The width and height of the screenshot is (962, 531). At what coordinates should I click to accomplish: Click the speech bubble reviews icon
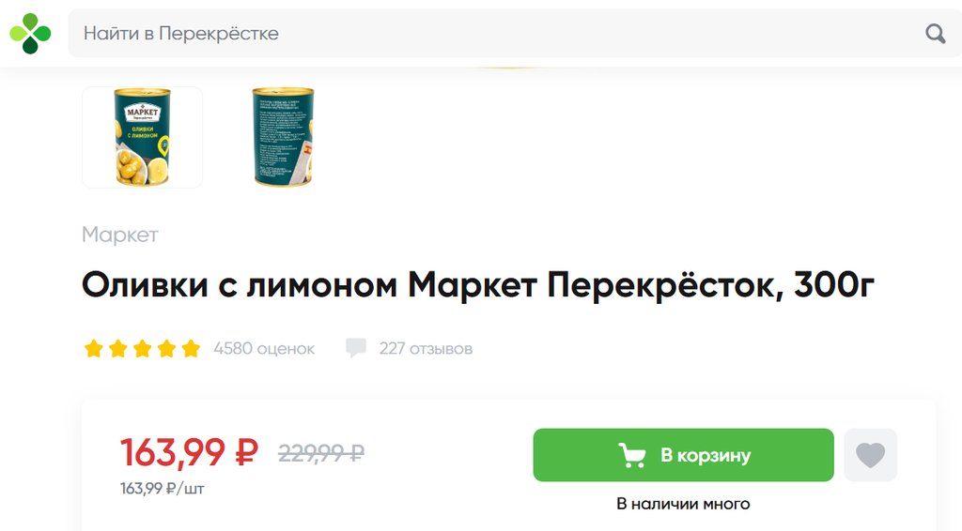(356, 348)
